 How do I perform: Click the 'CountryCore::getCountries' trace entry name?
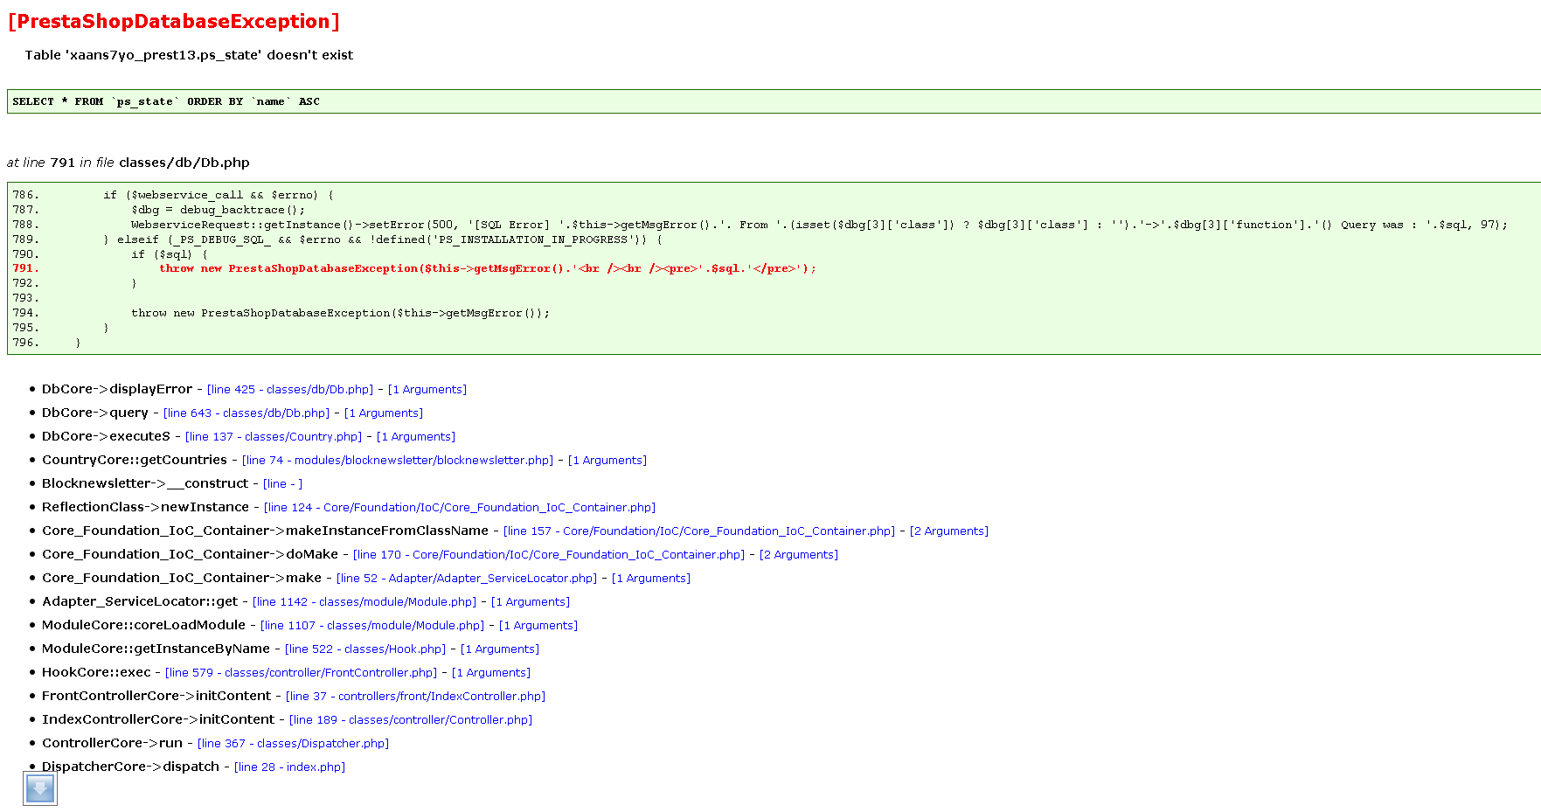135,460
